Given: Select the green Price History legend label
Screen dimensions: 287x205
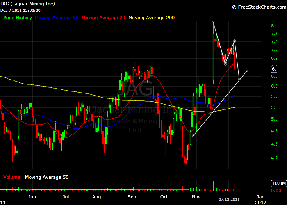Looking at the screenshot, I should click(x=18, y=18).
